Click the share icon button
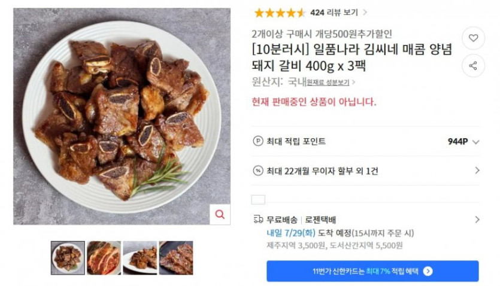 [x=473, y=65]
